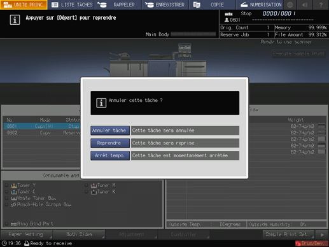Screen dimensions: 329x247
Task: Click the Ring Bind Part icon
Action: coord(14,224)
